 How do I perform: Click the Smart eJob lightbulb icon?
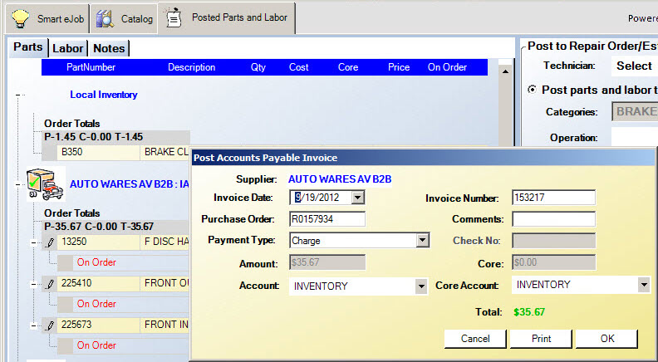[x=22, y=18]
